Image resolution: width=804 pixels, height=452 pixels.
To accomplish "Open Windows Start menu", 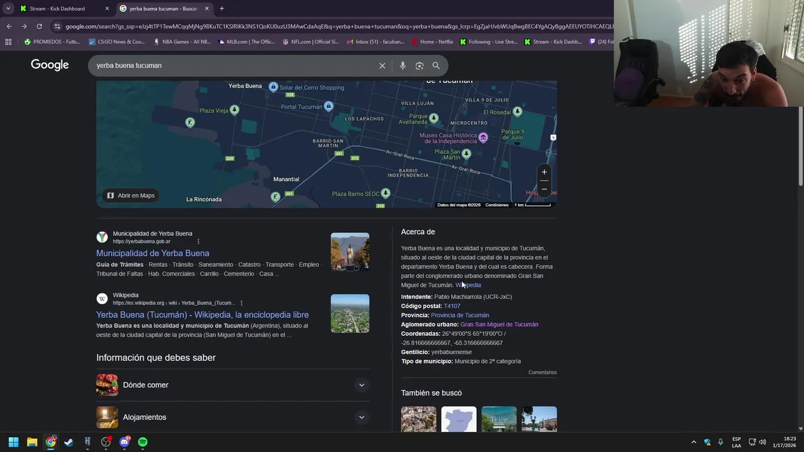I will [x=13, y=442].
